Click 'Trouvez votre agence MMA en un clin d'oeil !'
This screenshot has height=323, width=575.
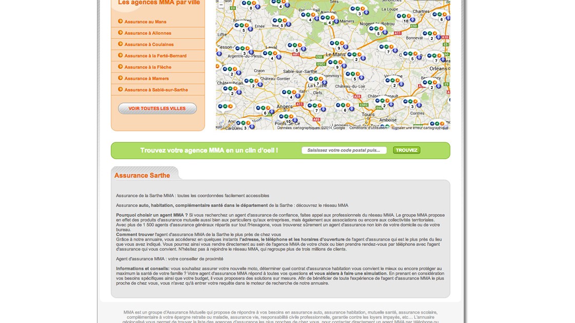coord(209,150)
